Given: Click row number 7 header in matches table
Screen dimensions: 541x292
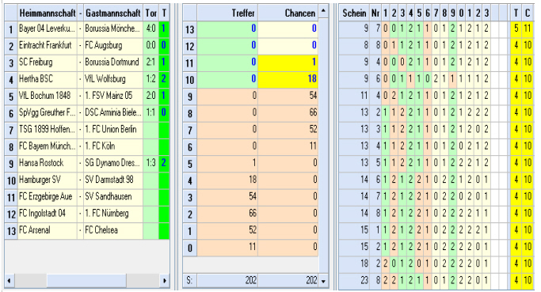Looking at the screenshot, I should [x=11, y=130].
